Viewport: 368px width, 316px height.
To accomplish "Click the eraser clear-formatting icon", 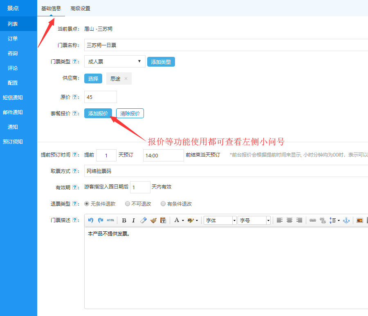I will [x=143, y=220].
